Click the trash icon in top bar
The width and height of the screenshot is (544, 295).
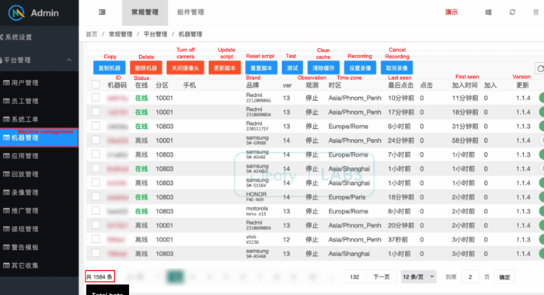535,12
